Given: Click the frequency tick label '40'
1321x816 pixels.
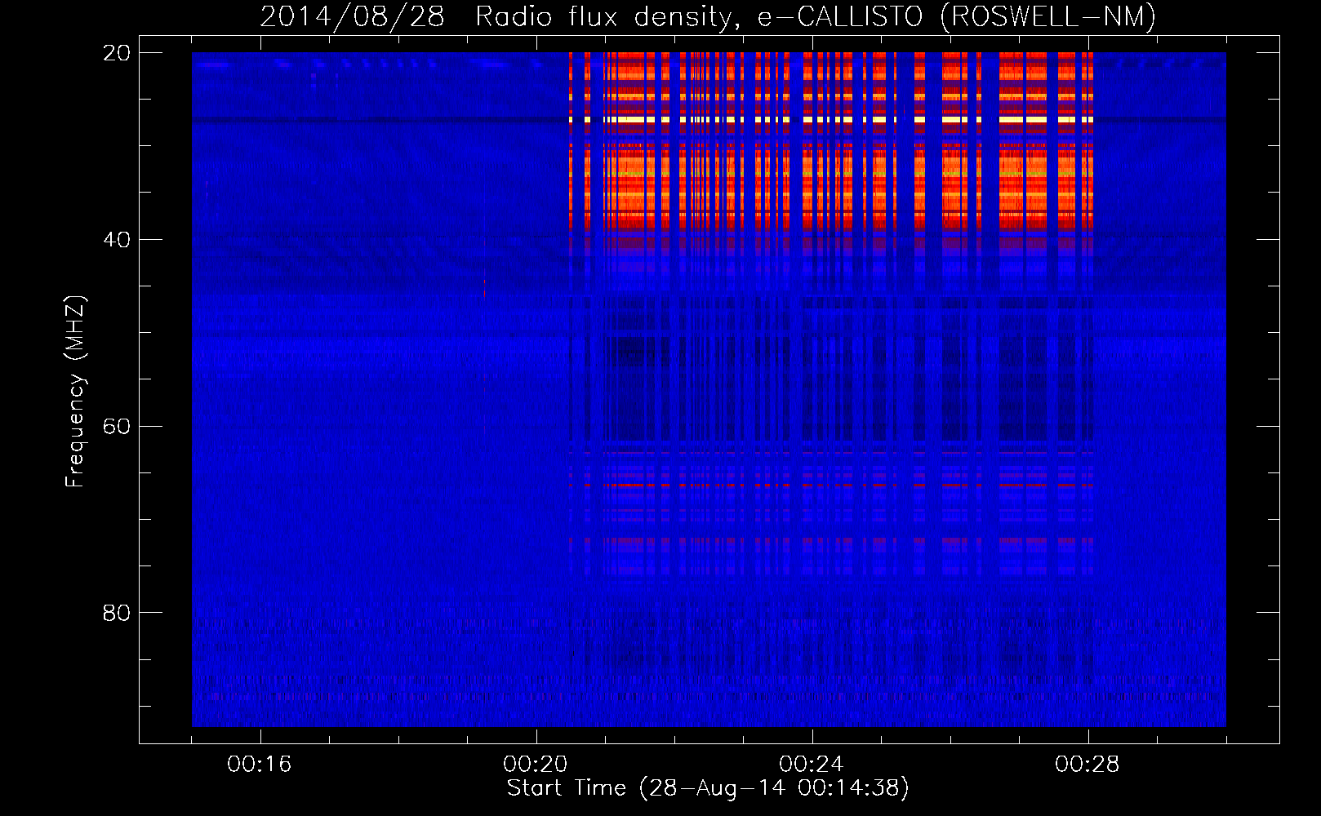Looking at the screenshot, I should pos(117,240).
